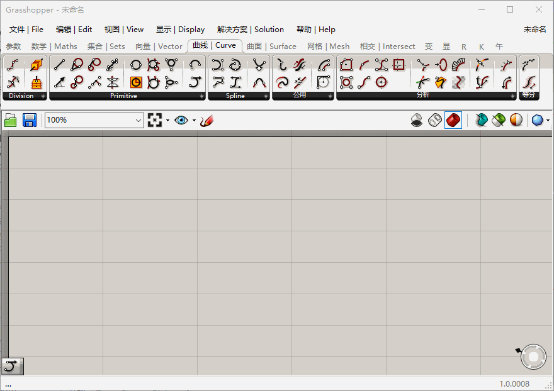Viewport: 554px width, 391px height.
Task: Open the arrow dropdown beside the eye icon
Action: pos(194,120)
